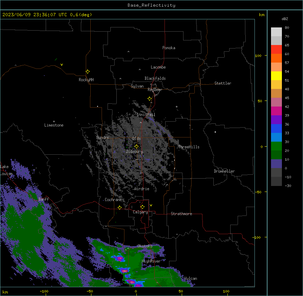Click the RedDeer city label
This screenshot has width=303, height=296.
(x=155, y=90)
